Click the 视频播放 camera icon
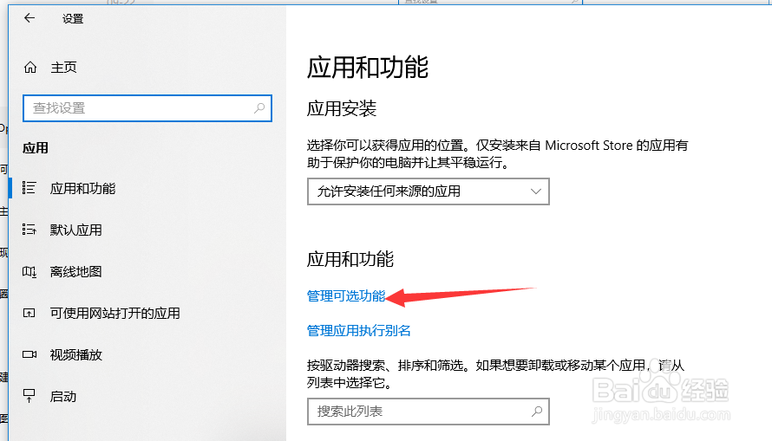Viewport: 772px width, 441px height. (x=29, y=354)
